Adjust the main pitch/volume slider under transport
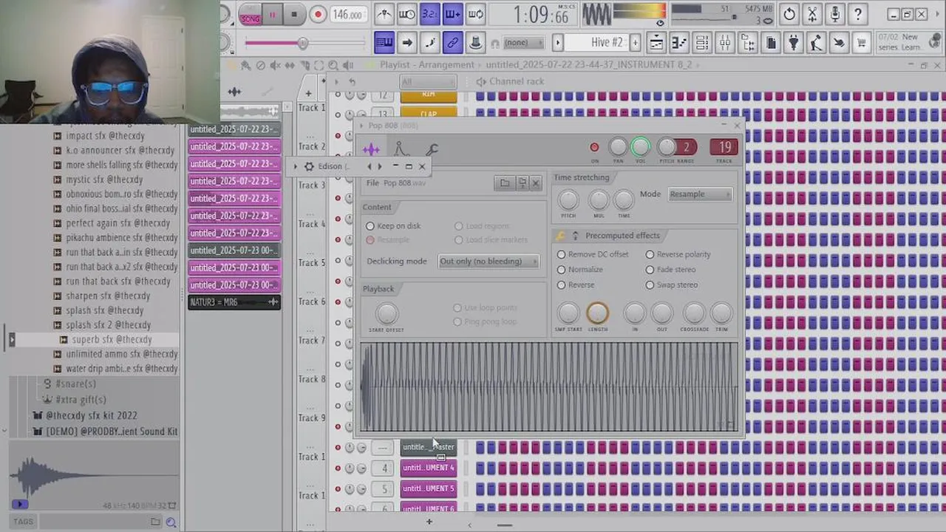Image resolution: width=946 pixels, height=532 pixels. [x=302, y=43]
